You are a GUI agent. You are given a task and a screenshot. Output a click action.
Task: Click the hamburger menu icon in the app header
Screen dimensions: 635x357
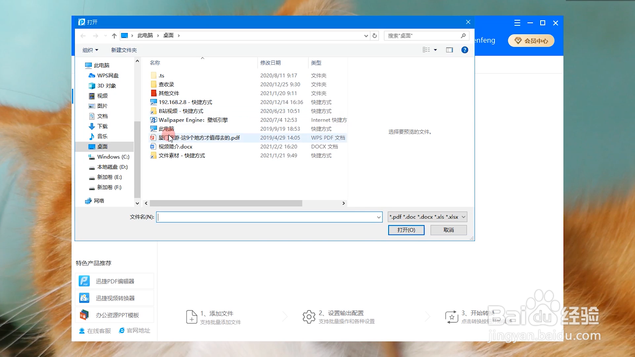coord(517,23)
